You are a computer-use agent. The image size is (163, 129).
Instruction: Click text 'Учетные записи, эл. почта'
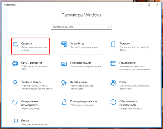point(35,86)
